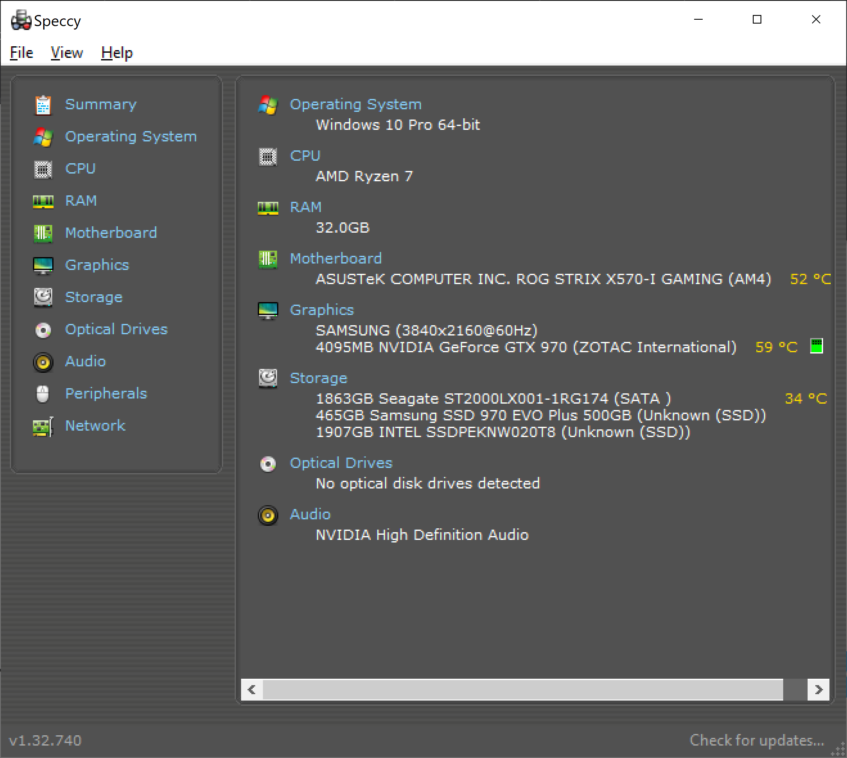Click Check for updates link
847x758 pixels.
(757, 740)
